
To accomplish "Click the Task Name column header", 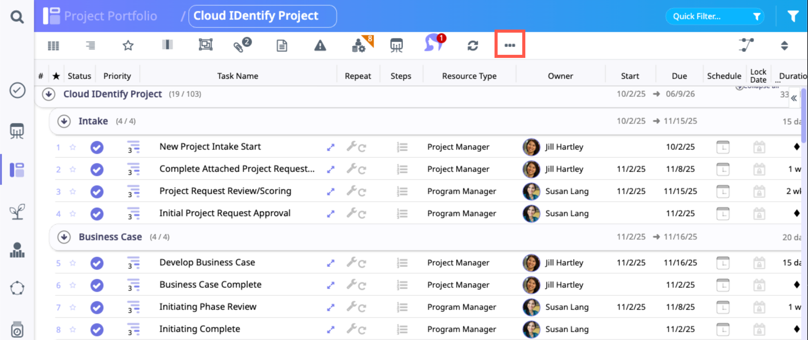I will tap(237, 76).
